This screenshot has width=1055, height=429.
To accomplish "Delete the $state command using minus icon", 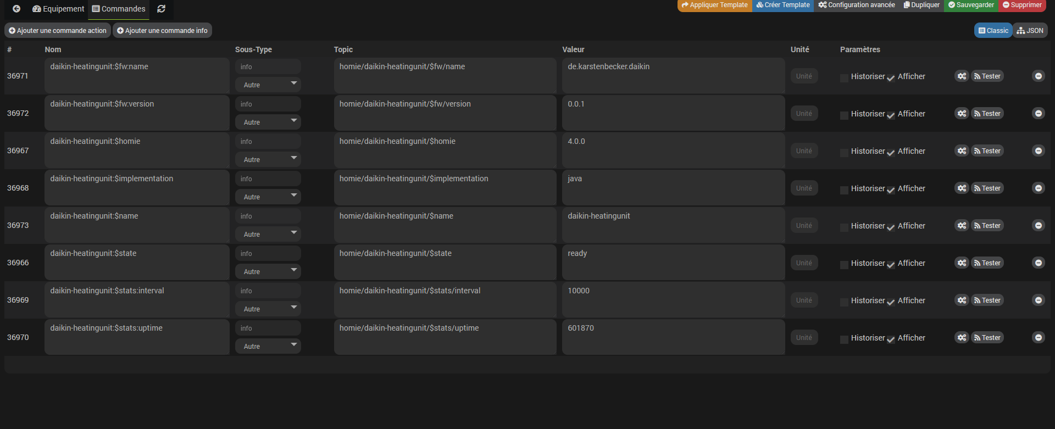I will click(1038, 263).
